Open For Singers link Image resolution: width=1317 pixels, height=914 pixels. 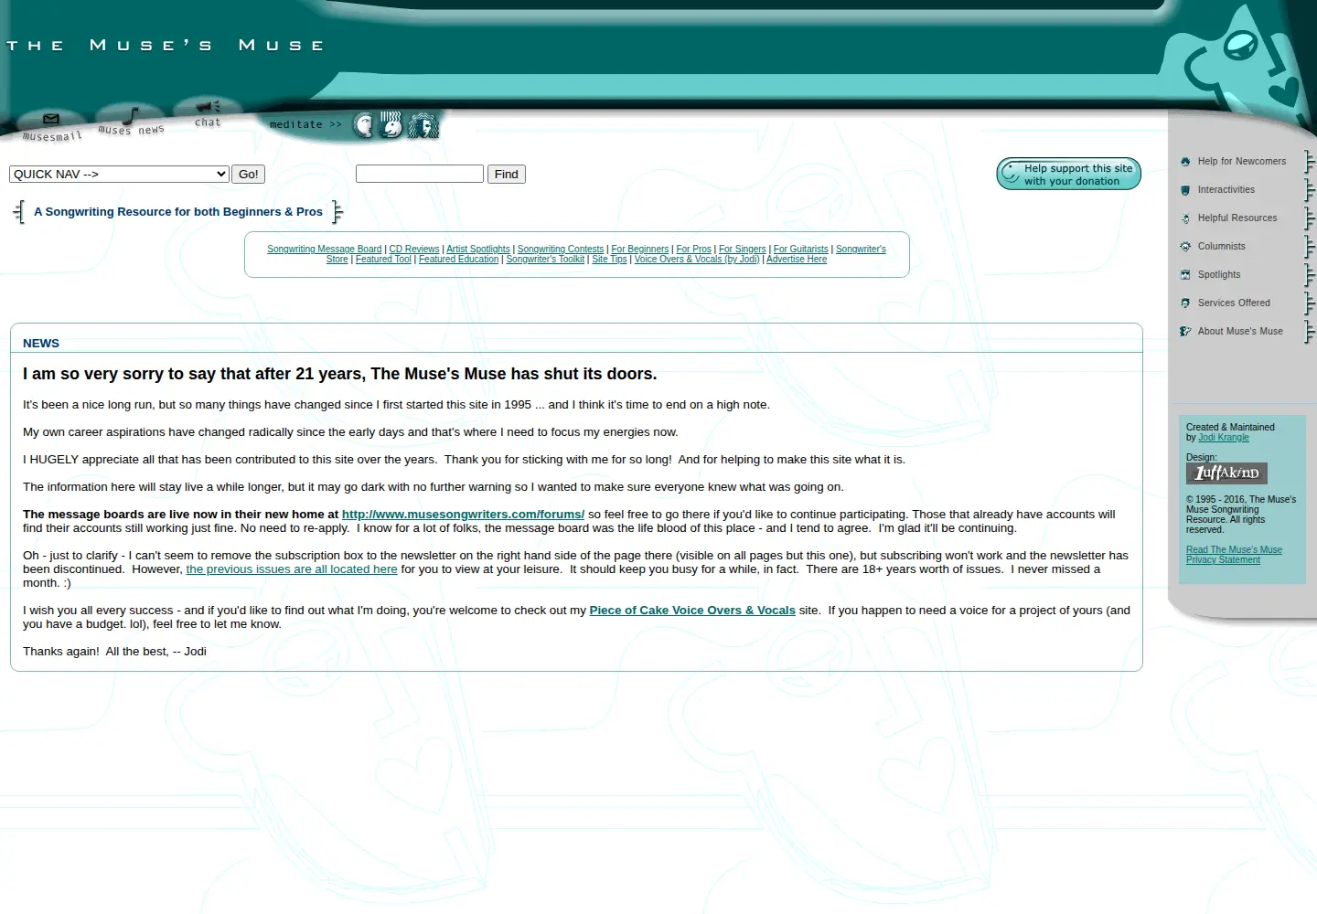click(x=743, y=250)
